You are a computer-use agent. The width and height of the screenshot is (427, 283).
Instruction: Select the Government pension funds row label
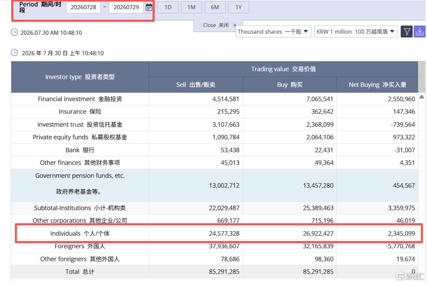click(x=80, y=184)
